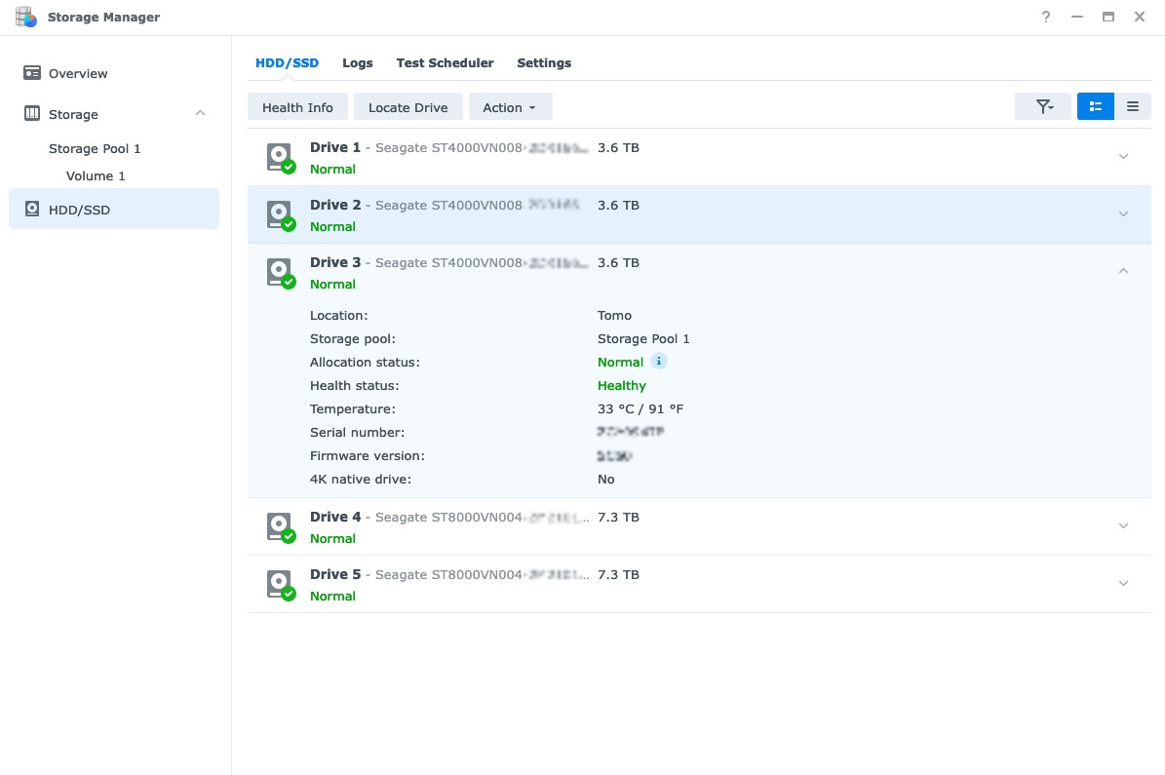Collapse the Drive 3 details panel
The height and width of the screenshot is (775, 1165).
coord(1123,270)
